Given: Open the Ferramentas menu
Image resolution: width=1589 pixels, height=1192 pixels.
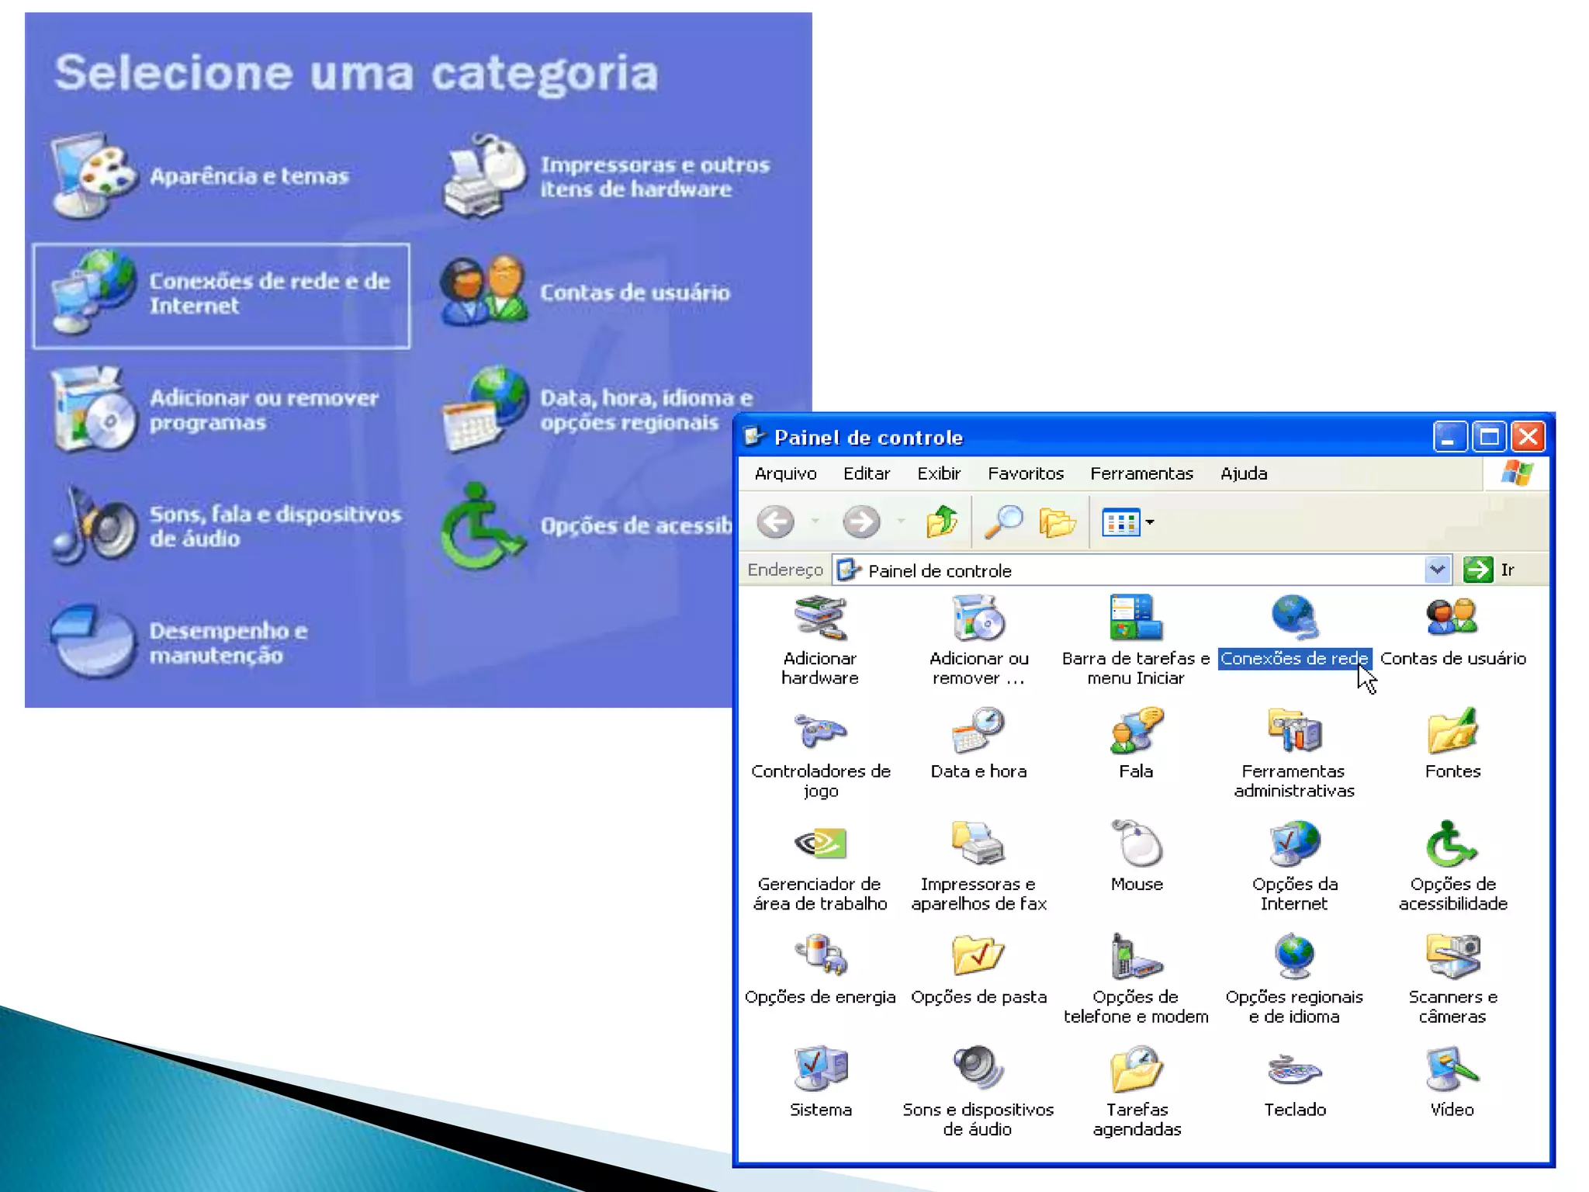Looking at the screenshot, I should [x=1141, y=473].
